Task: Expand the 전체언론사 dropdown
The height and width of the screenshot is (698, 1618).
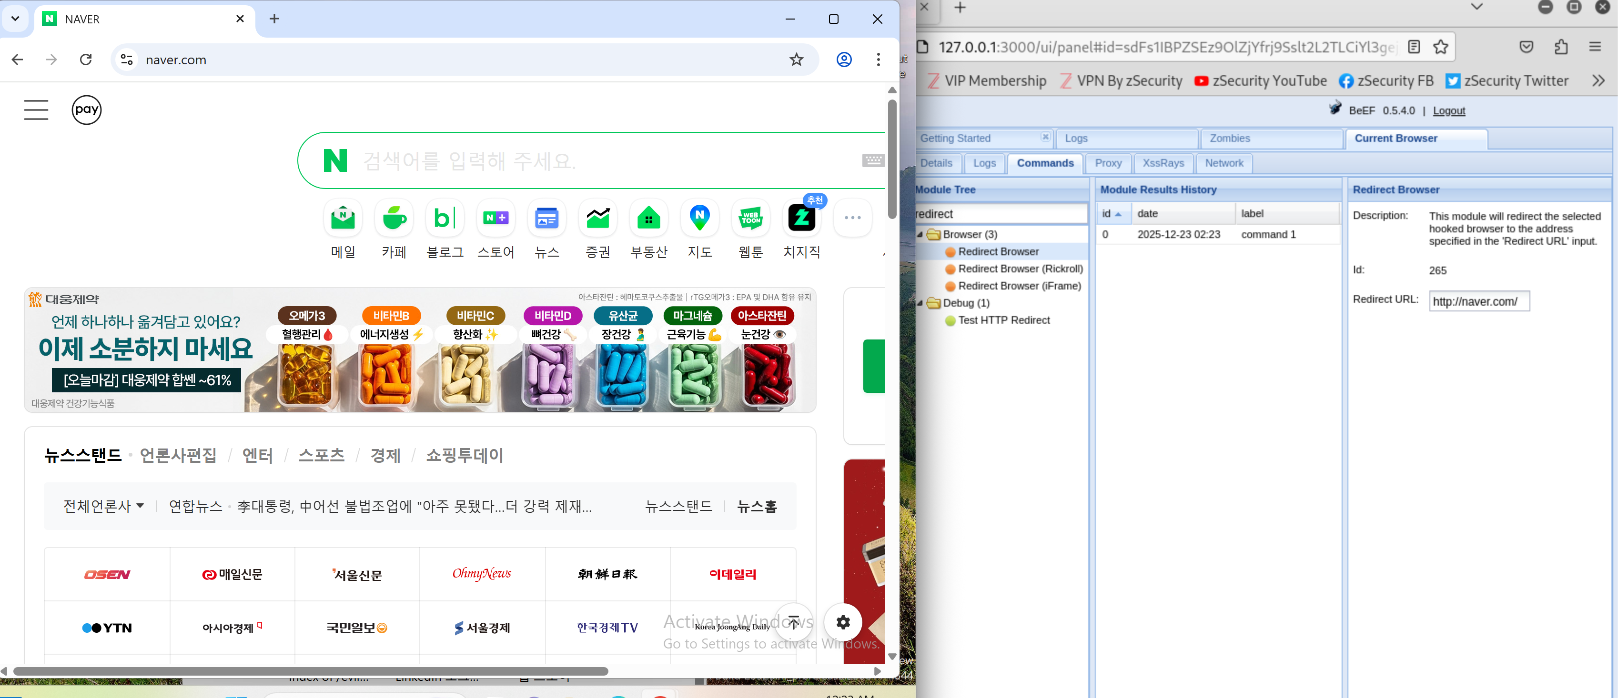Action: point(104,506)
